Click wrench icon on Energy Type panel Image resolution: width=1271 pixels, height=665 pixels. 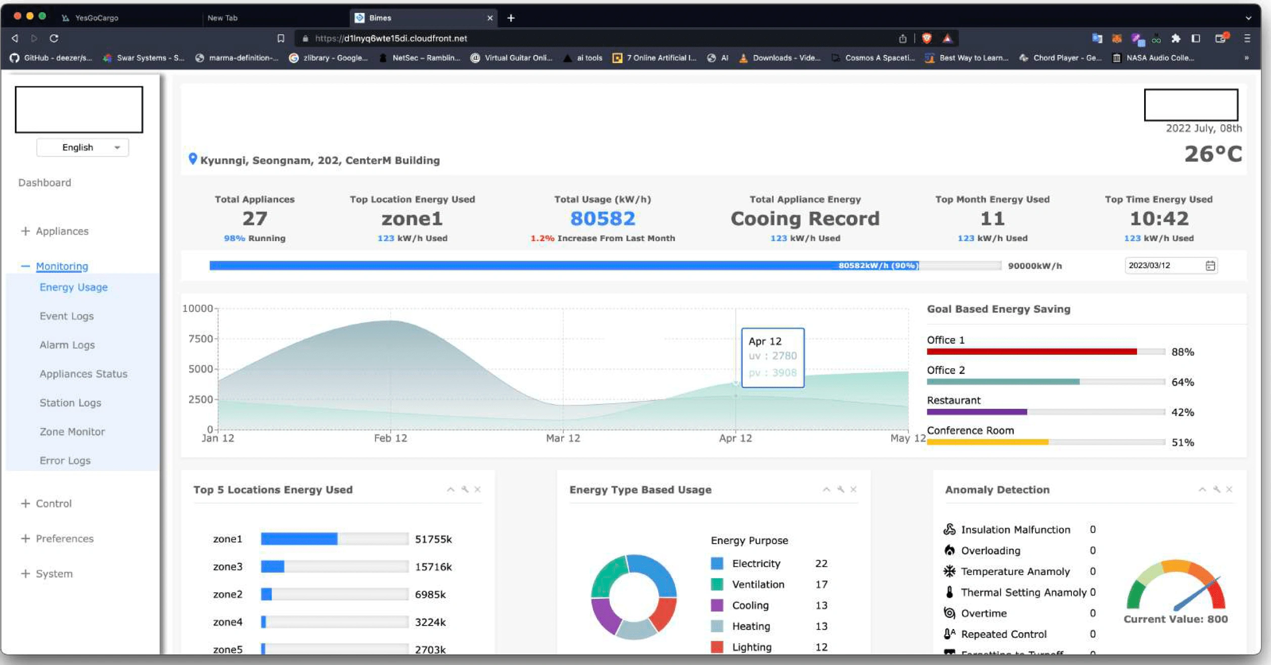click(x=840, y=490)
